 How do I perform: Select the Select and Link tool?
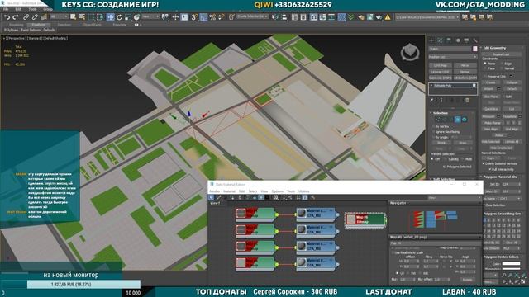[x=26, y=17]
